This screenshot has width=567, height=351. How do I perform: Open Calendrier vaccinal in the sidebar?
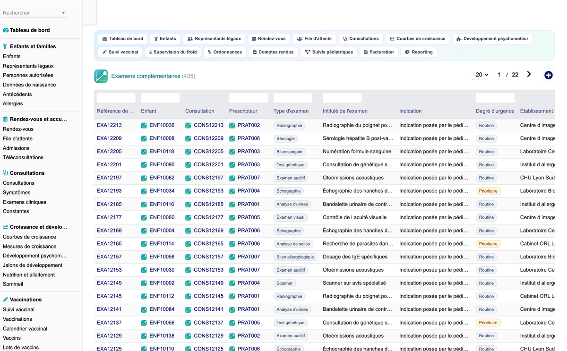[25, 329]
